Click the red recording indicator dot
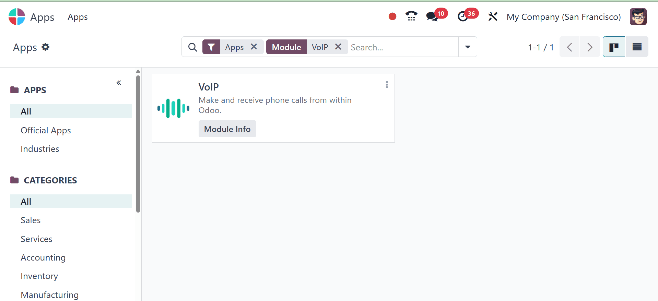The height and width of the screenshot is (301, 658). point(392,16)
